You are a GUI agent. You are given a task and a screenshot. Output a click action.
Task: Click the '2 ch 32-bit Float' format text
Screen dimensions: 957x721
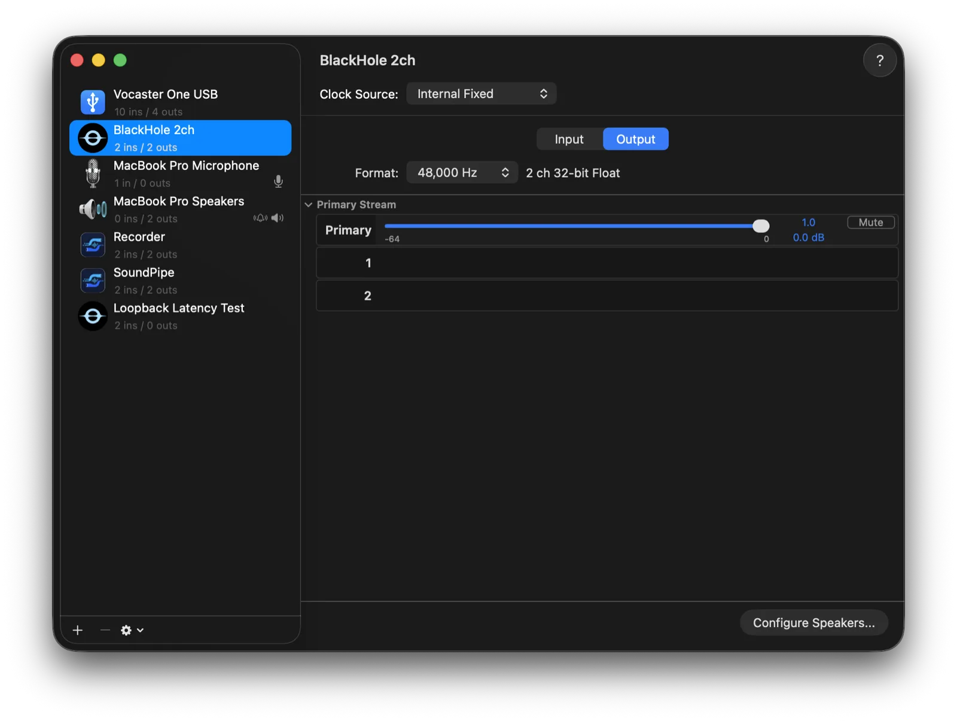click(x=572, y=173)
